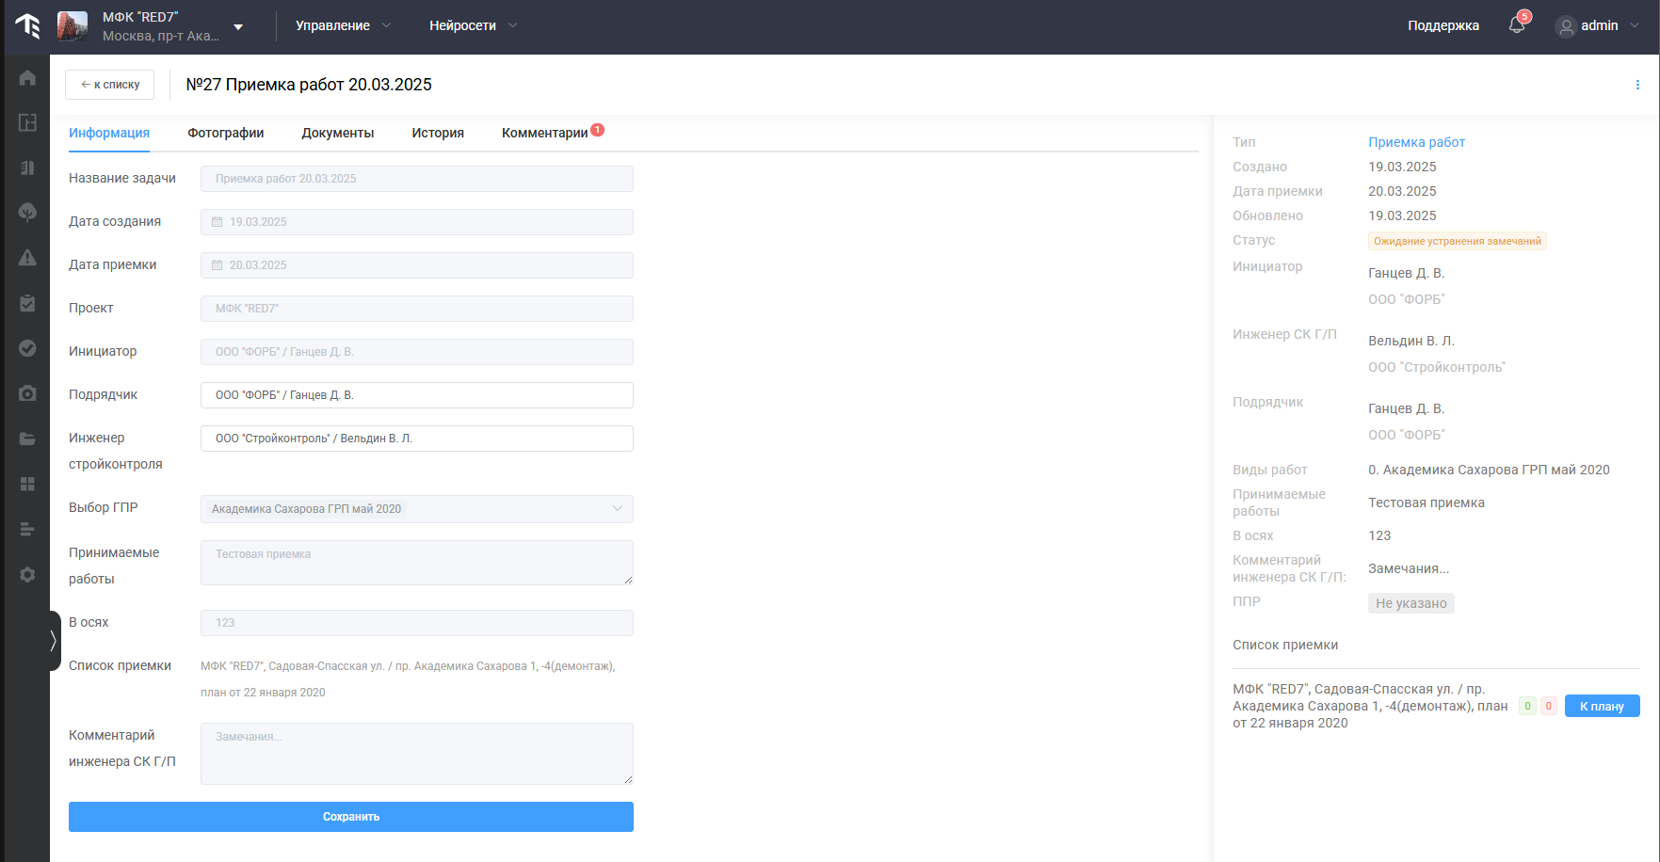The height and width of the screenshot is (862, 1660).
Task: Click the Приемка работ type link
Action: tap(1416, 142)
